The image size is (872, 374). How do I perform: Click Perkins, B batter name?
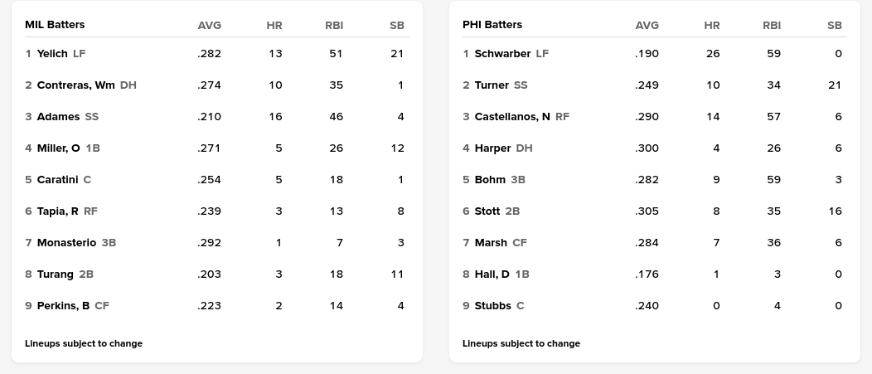(63, 306)
